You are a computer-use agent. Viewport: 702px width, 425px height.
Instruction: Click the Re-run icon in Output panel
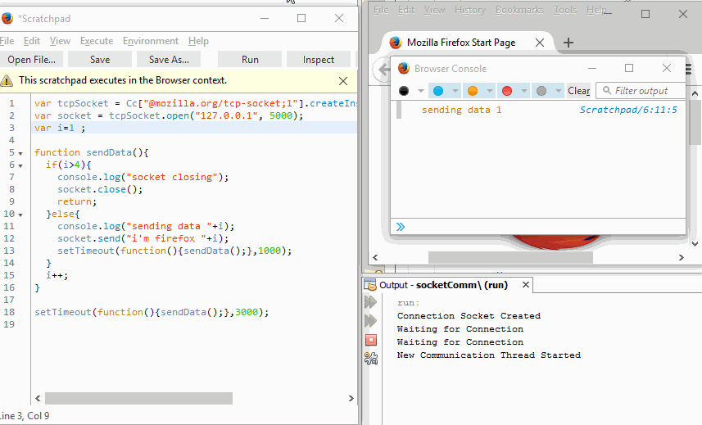point(370,302)
